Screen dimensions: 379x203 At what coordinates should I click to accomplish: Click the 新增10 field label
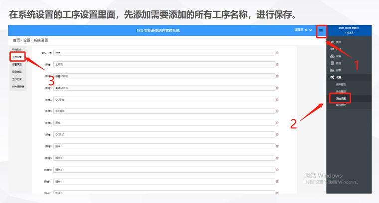(x=48, y=170)
